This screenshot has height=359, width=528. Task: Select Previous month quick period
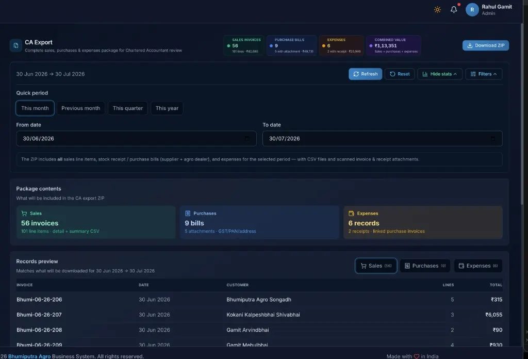tap(80, 108)
